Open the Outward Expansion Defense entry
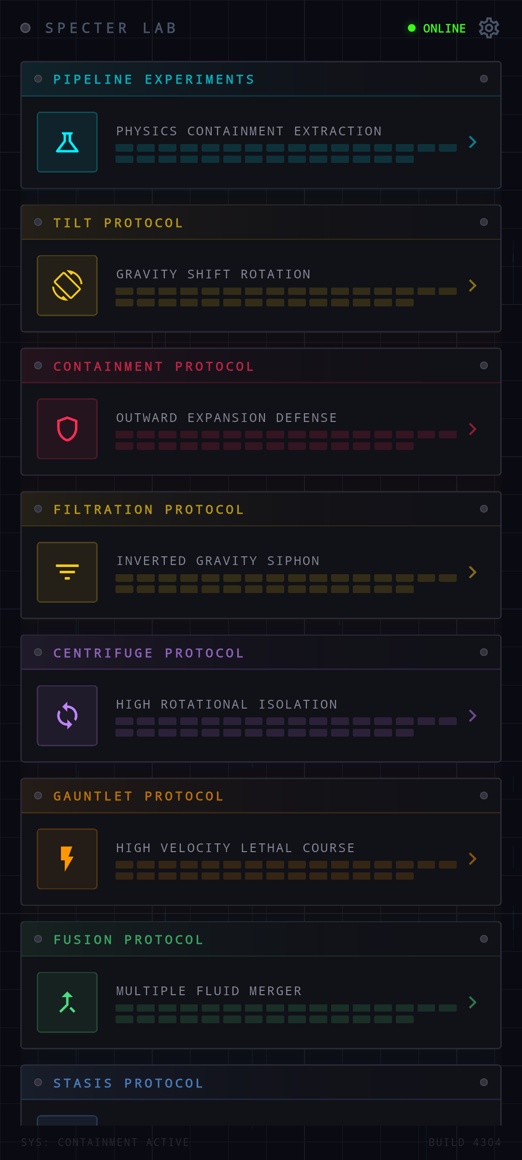The height and width of the screenshot is (1160, 522). (x=227, y=418)
